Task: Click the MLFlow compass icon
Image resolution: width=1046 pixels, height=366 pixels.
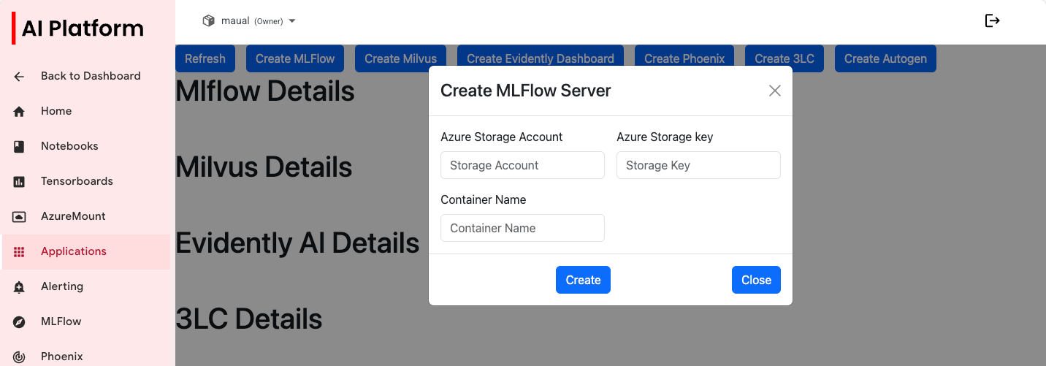Action: tap(19, 321)
